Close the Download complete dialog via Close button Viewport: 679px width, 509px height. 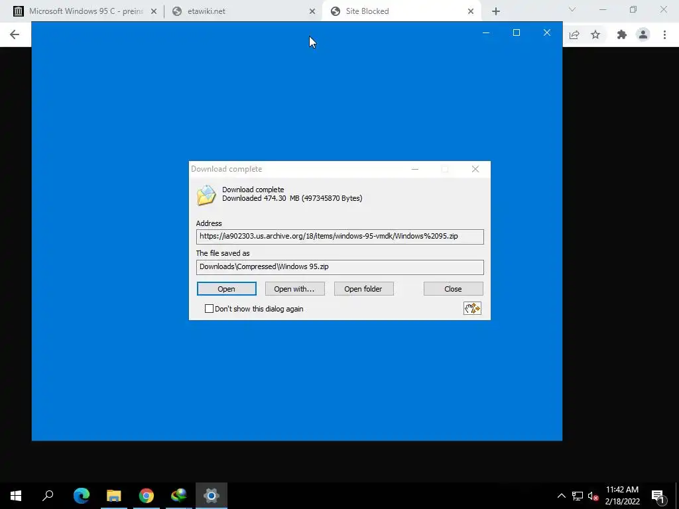[x=453, y=289]
